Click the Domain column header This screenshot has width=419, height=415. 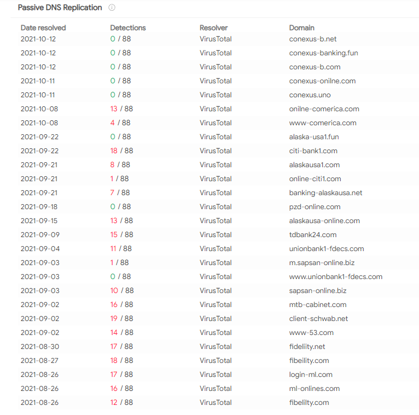coord(302,28)
